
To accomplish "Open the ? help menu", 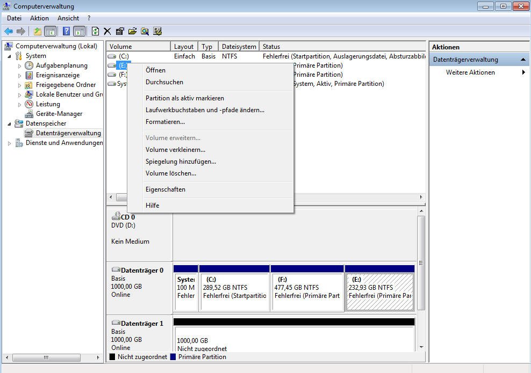I will point(89,18).
